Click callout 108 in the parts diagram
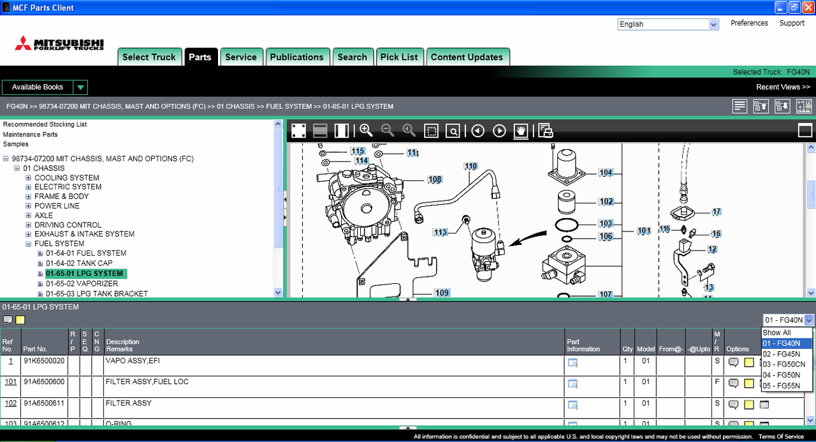 [435, 180]
